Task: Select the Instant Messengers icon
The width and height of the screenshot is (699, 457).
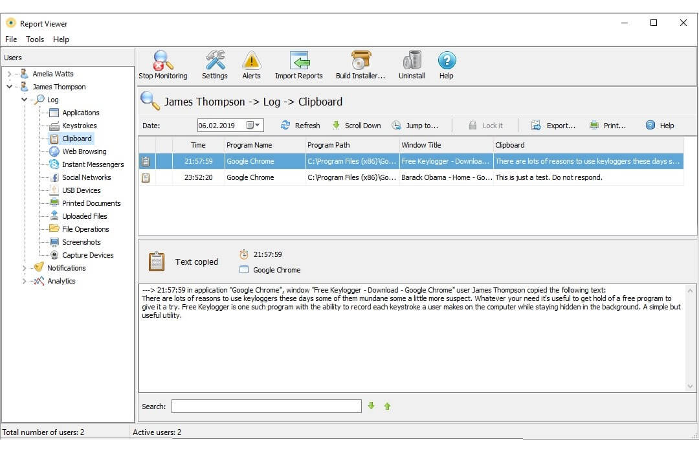Action: (54, 164)
